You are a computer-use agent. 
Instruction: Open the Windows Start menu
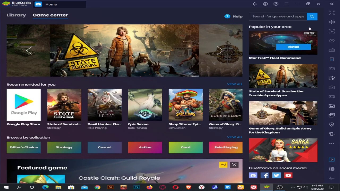point(6,187)
